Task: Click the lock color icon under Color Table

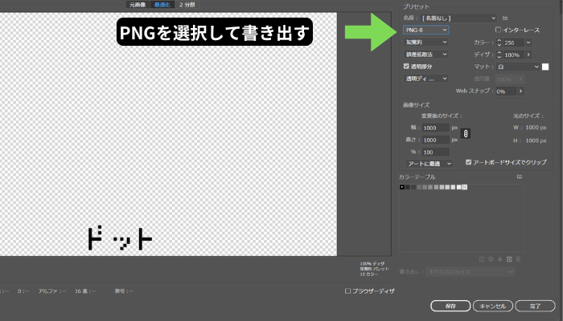Action: (x=499, y=259)
